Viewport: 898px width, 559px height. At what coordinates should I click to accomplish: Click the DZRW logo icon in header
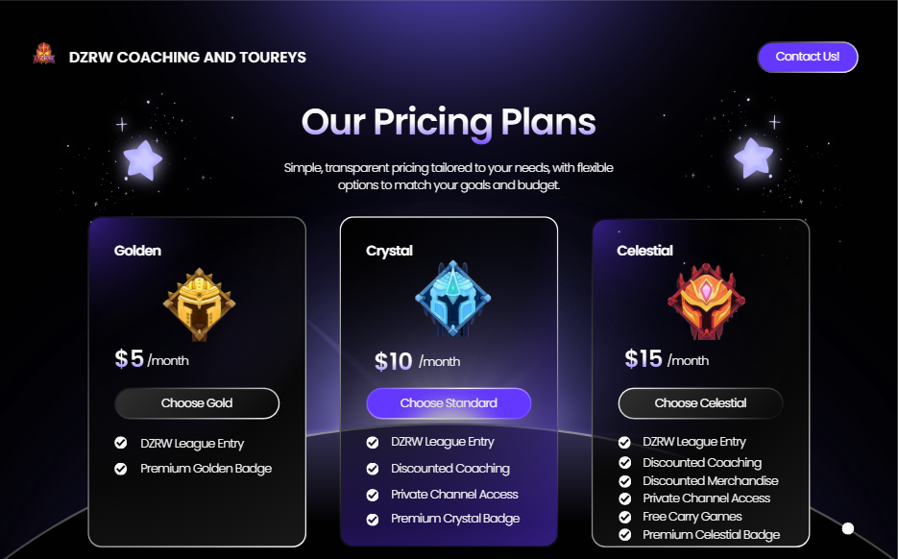tap(44, 55)
